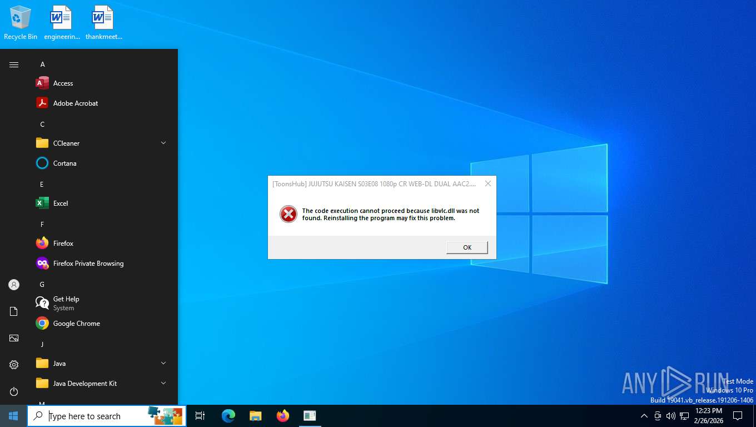Launch Excel from the Start menu
Viewport: 756px width, 427px height.
tap(103, 203)
